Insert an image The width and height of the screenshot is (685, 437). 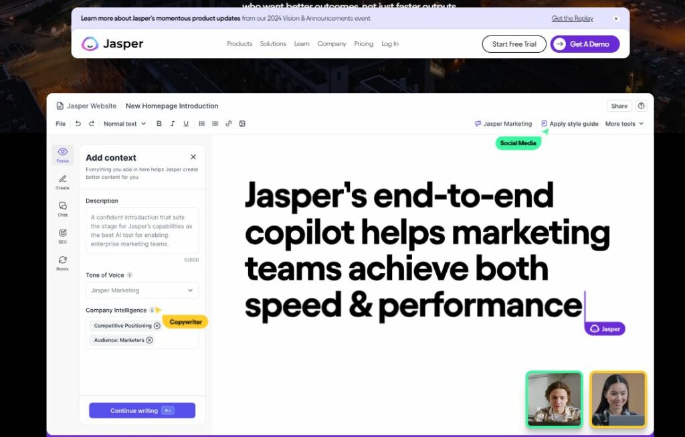[242, 124]
